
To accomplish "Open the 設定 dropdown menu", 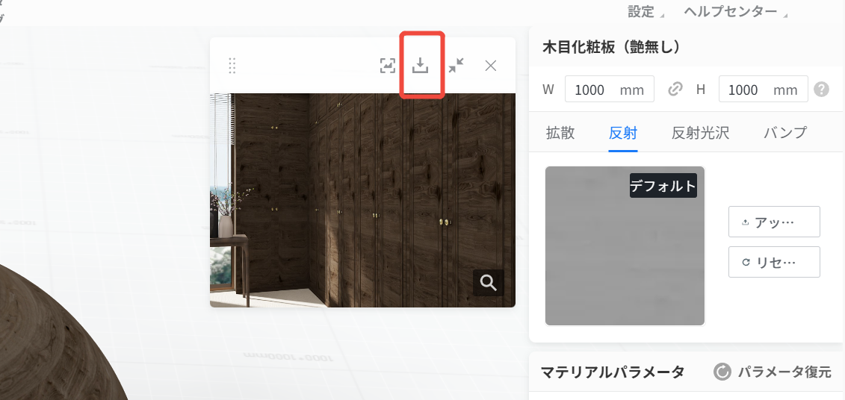I will [646, 12].
